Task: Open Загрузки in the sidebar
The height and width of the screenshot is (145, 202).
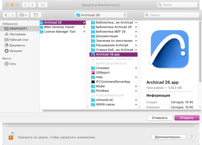Action: coord(19,51)
